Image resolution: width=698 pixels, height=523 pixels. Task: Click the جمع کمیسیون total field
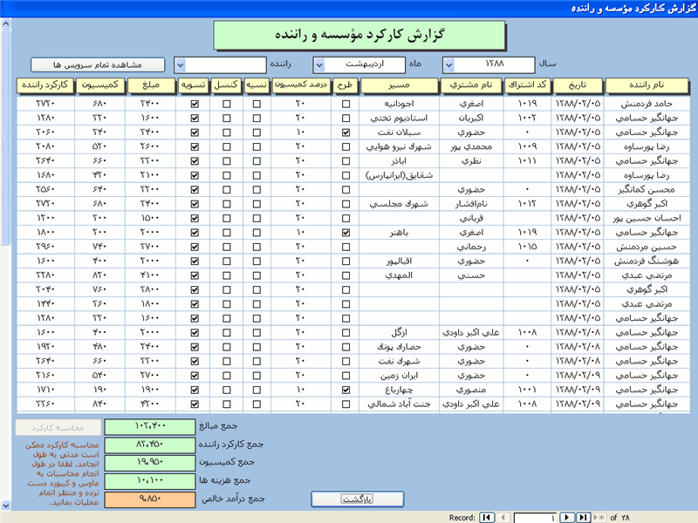150,463
